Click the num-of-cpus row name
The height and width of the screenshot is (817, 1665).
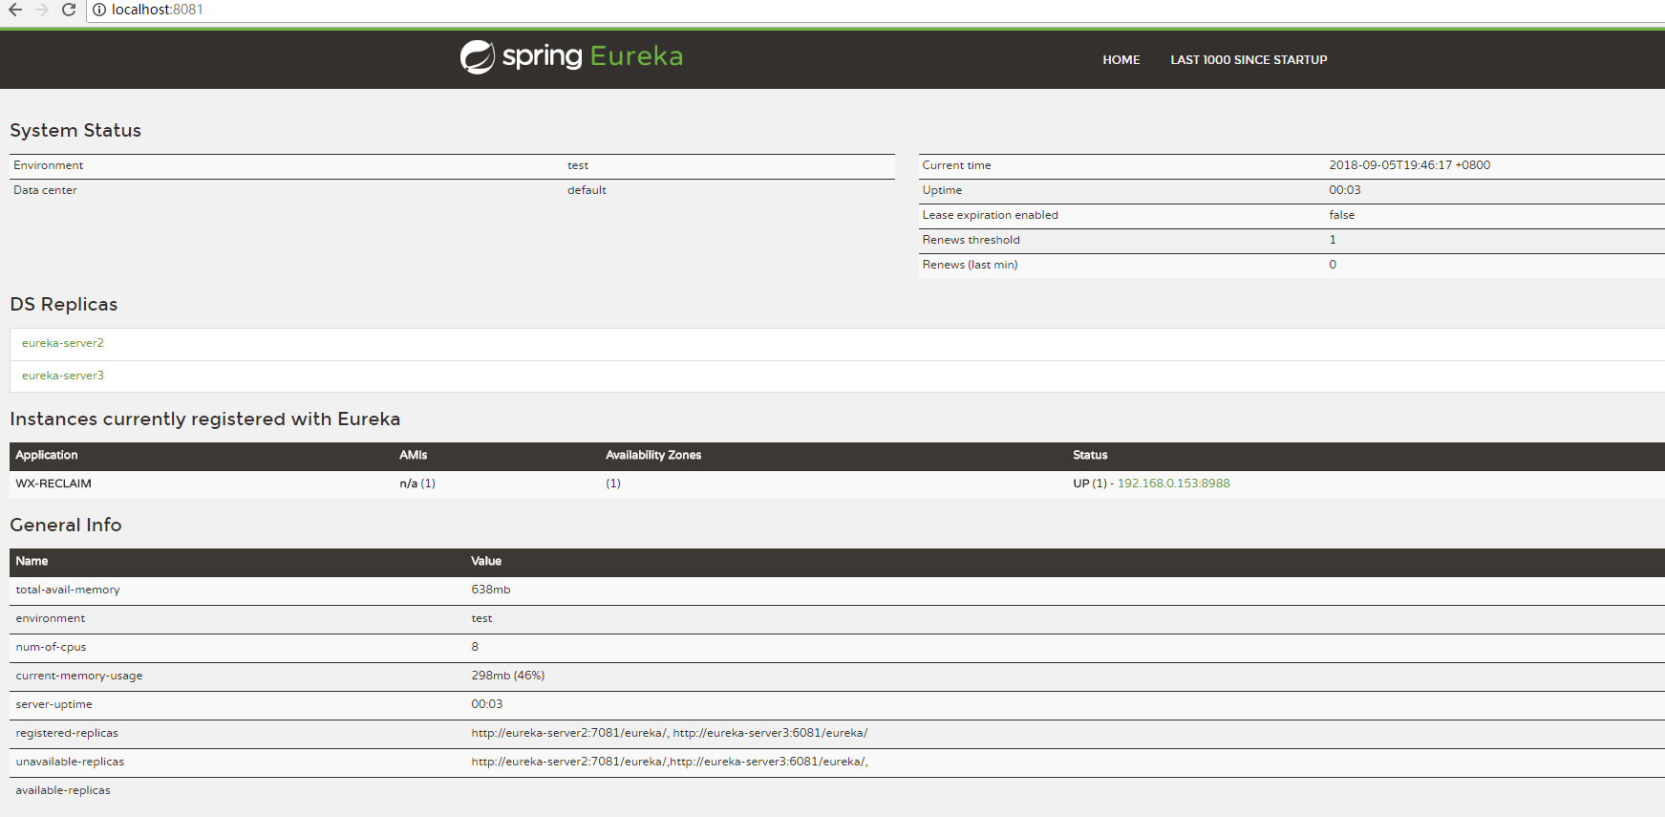point(51,647)
